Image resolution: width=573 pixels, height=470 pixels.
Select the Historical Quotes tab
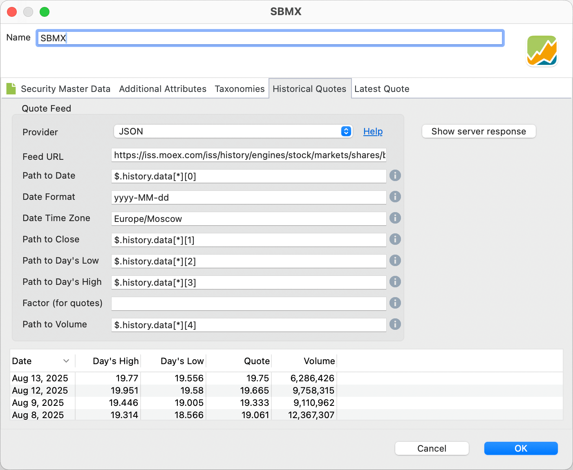(309, 89)
